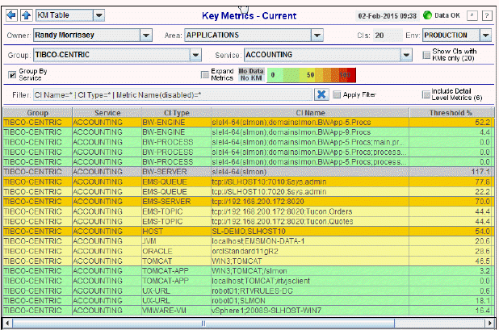Sort by the Threshold % column header

[451, 112]
